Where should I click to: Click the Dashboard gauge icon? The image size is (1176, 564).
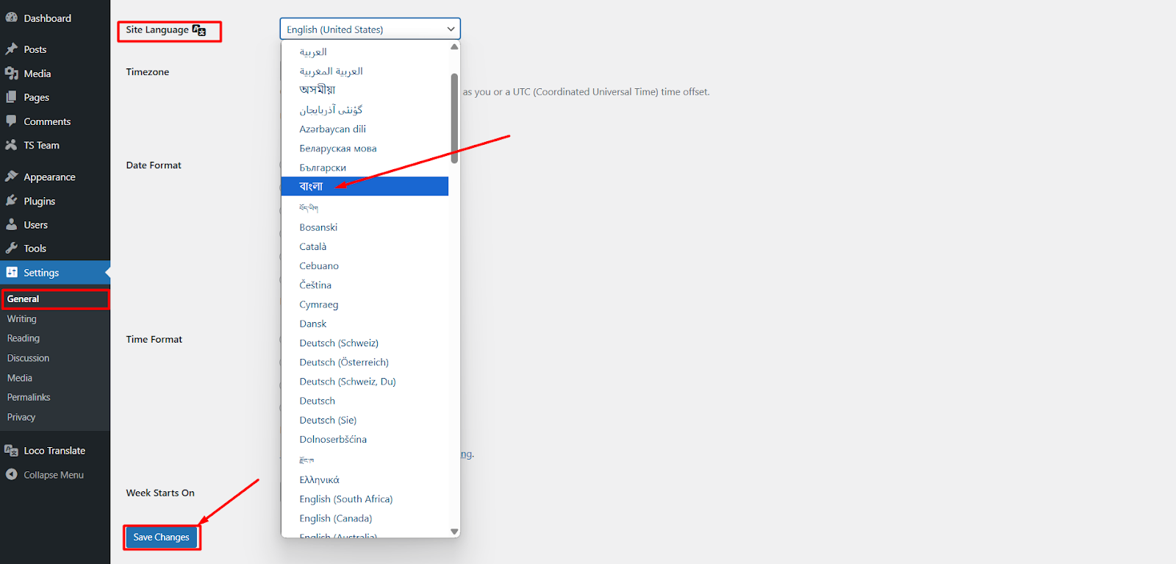[12, 18]
